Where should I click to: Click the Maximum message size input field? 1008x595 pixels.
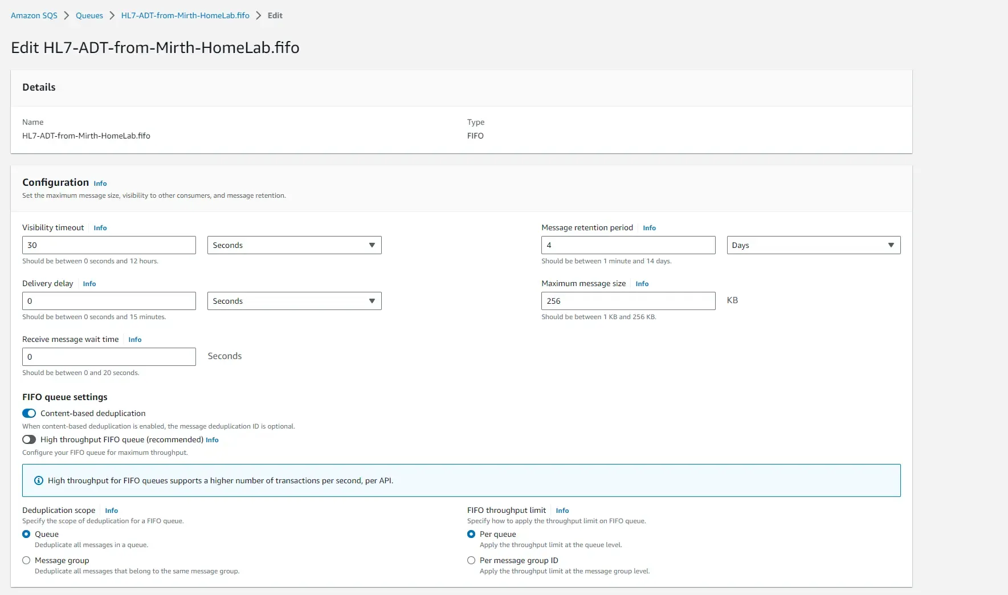628,301
